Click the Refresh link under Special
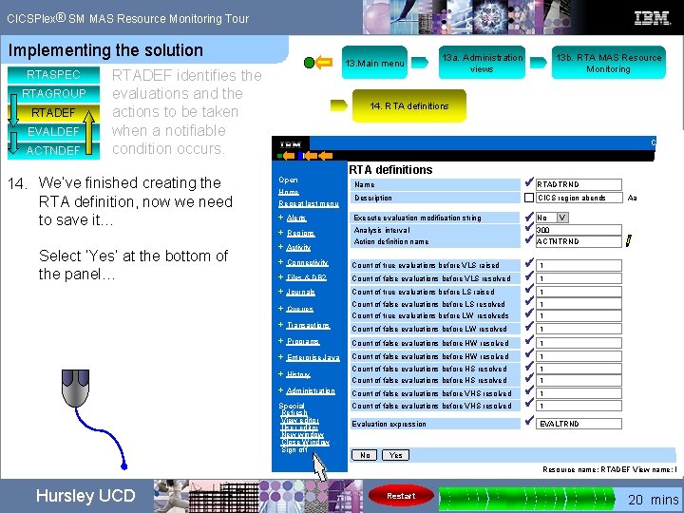Viewport: 684px width, 513px height. (x=294, y=412)
